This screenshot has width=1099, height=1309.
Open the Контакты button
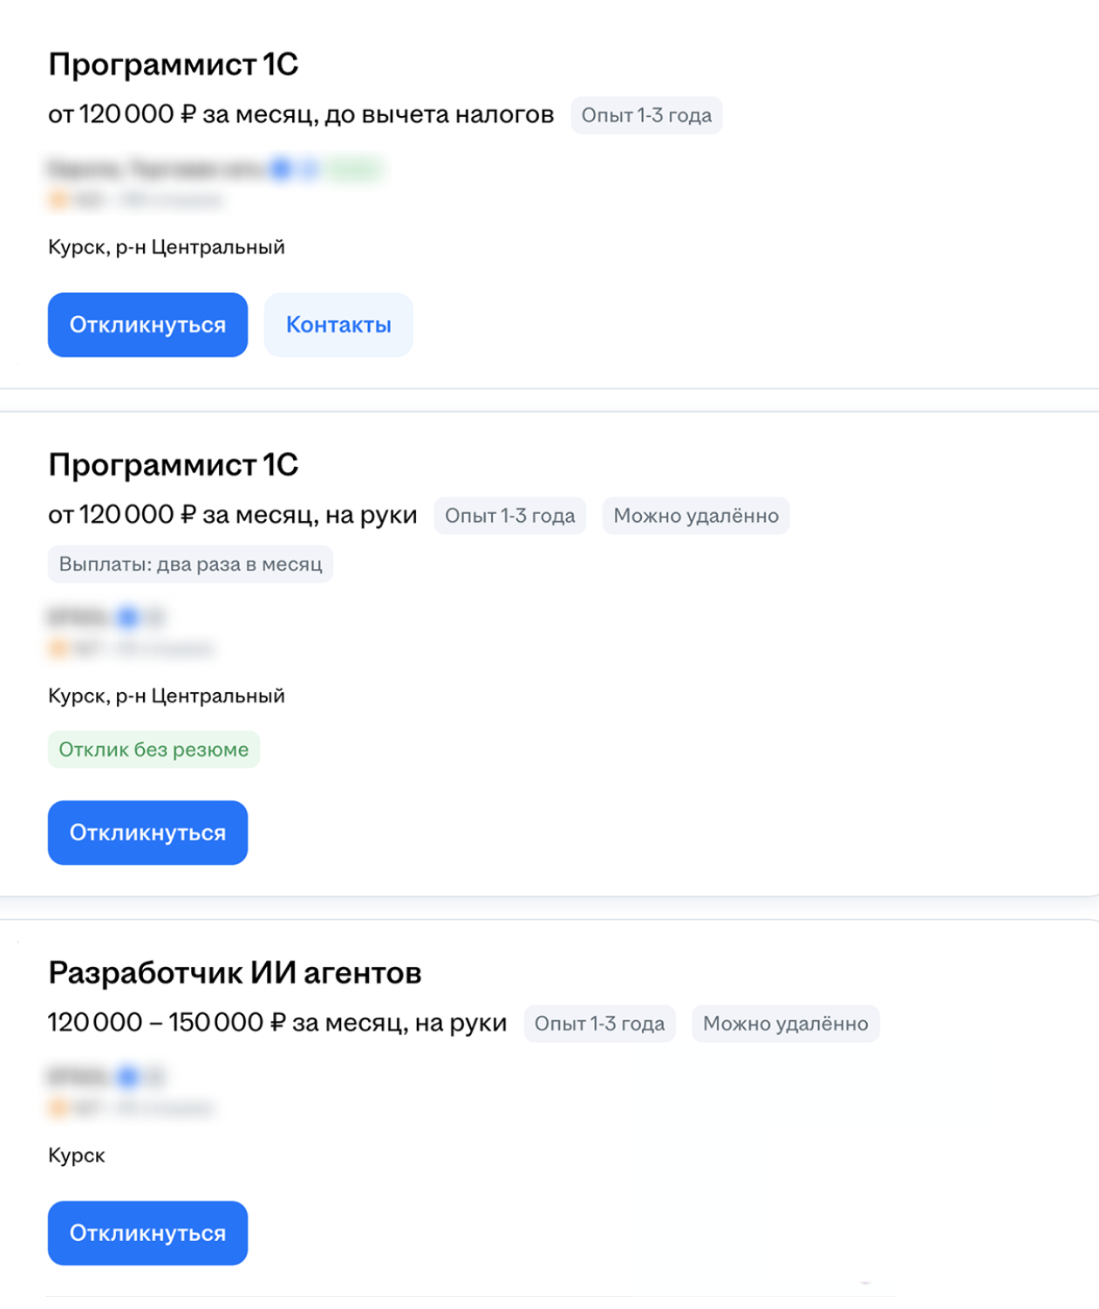338,325
